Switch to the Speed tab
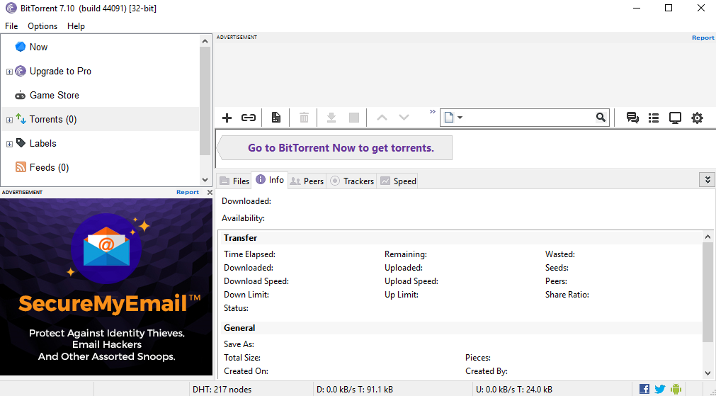This screenshot has width=716, height=396. point(398,181)
